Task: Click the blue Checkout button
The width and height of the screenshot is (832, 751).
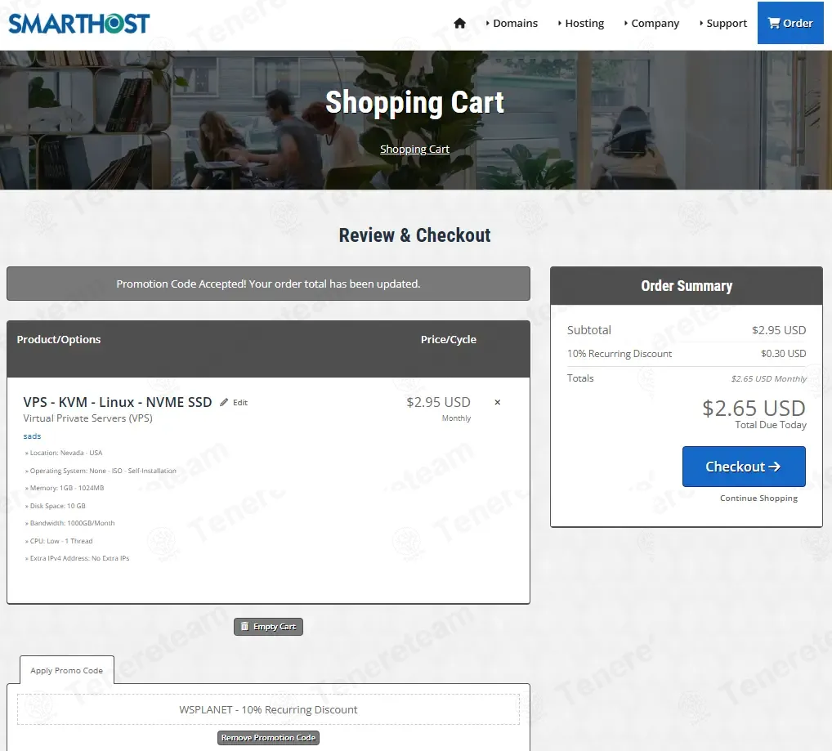Action: coord(744,467)
